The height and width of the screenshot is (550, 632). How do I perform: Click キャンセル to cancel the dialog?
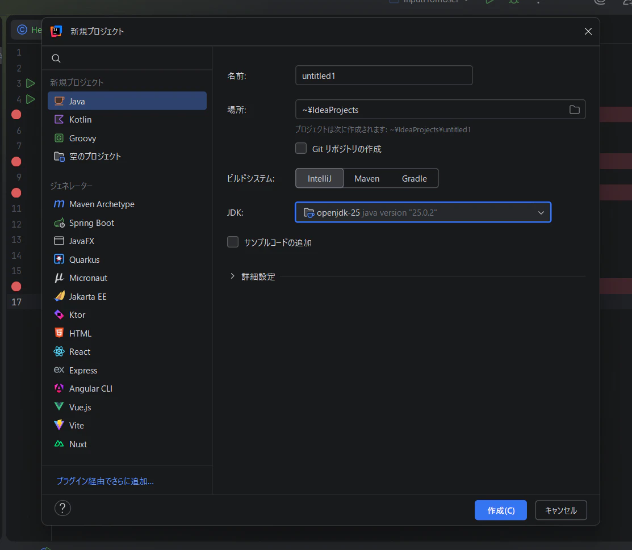point(560,510)
